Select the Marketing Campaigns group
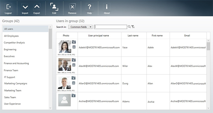Image resolution: width=213 pixels, height=113 pixels. tap(16, 83)
